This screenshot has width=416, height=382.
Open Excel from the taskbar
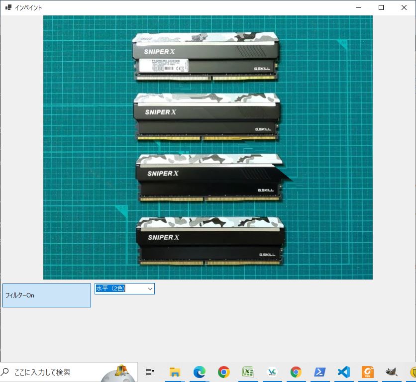point(248,372)
